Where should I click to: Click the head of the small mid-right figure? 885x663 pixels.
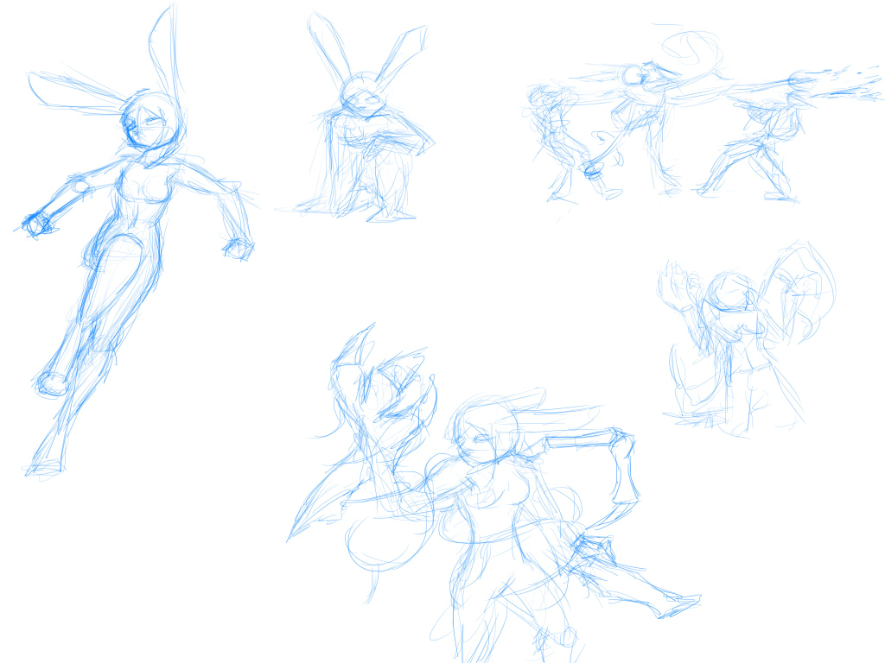[730, 294]
